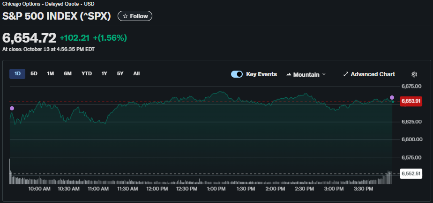Click the purple key event marker at market close

click(392, 97)
